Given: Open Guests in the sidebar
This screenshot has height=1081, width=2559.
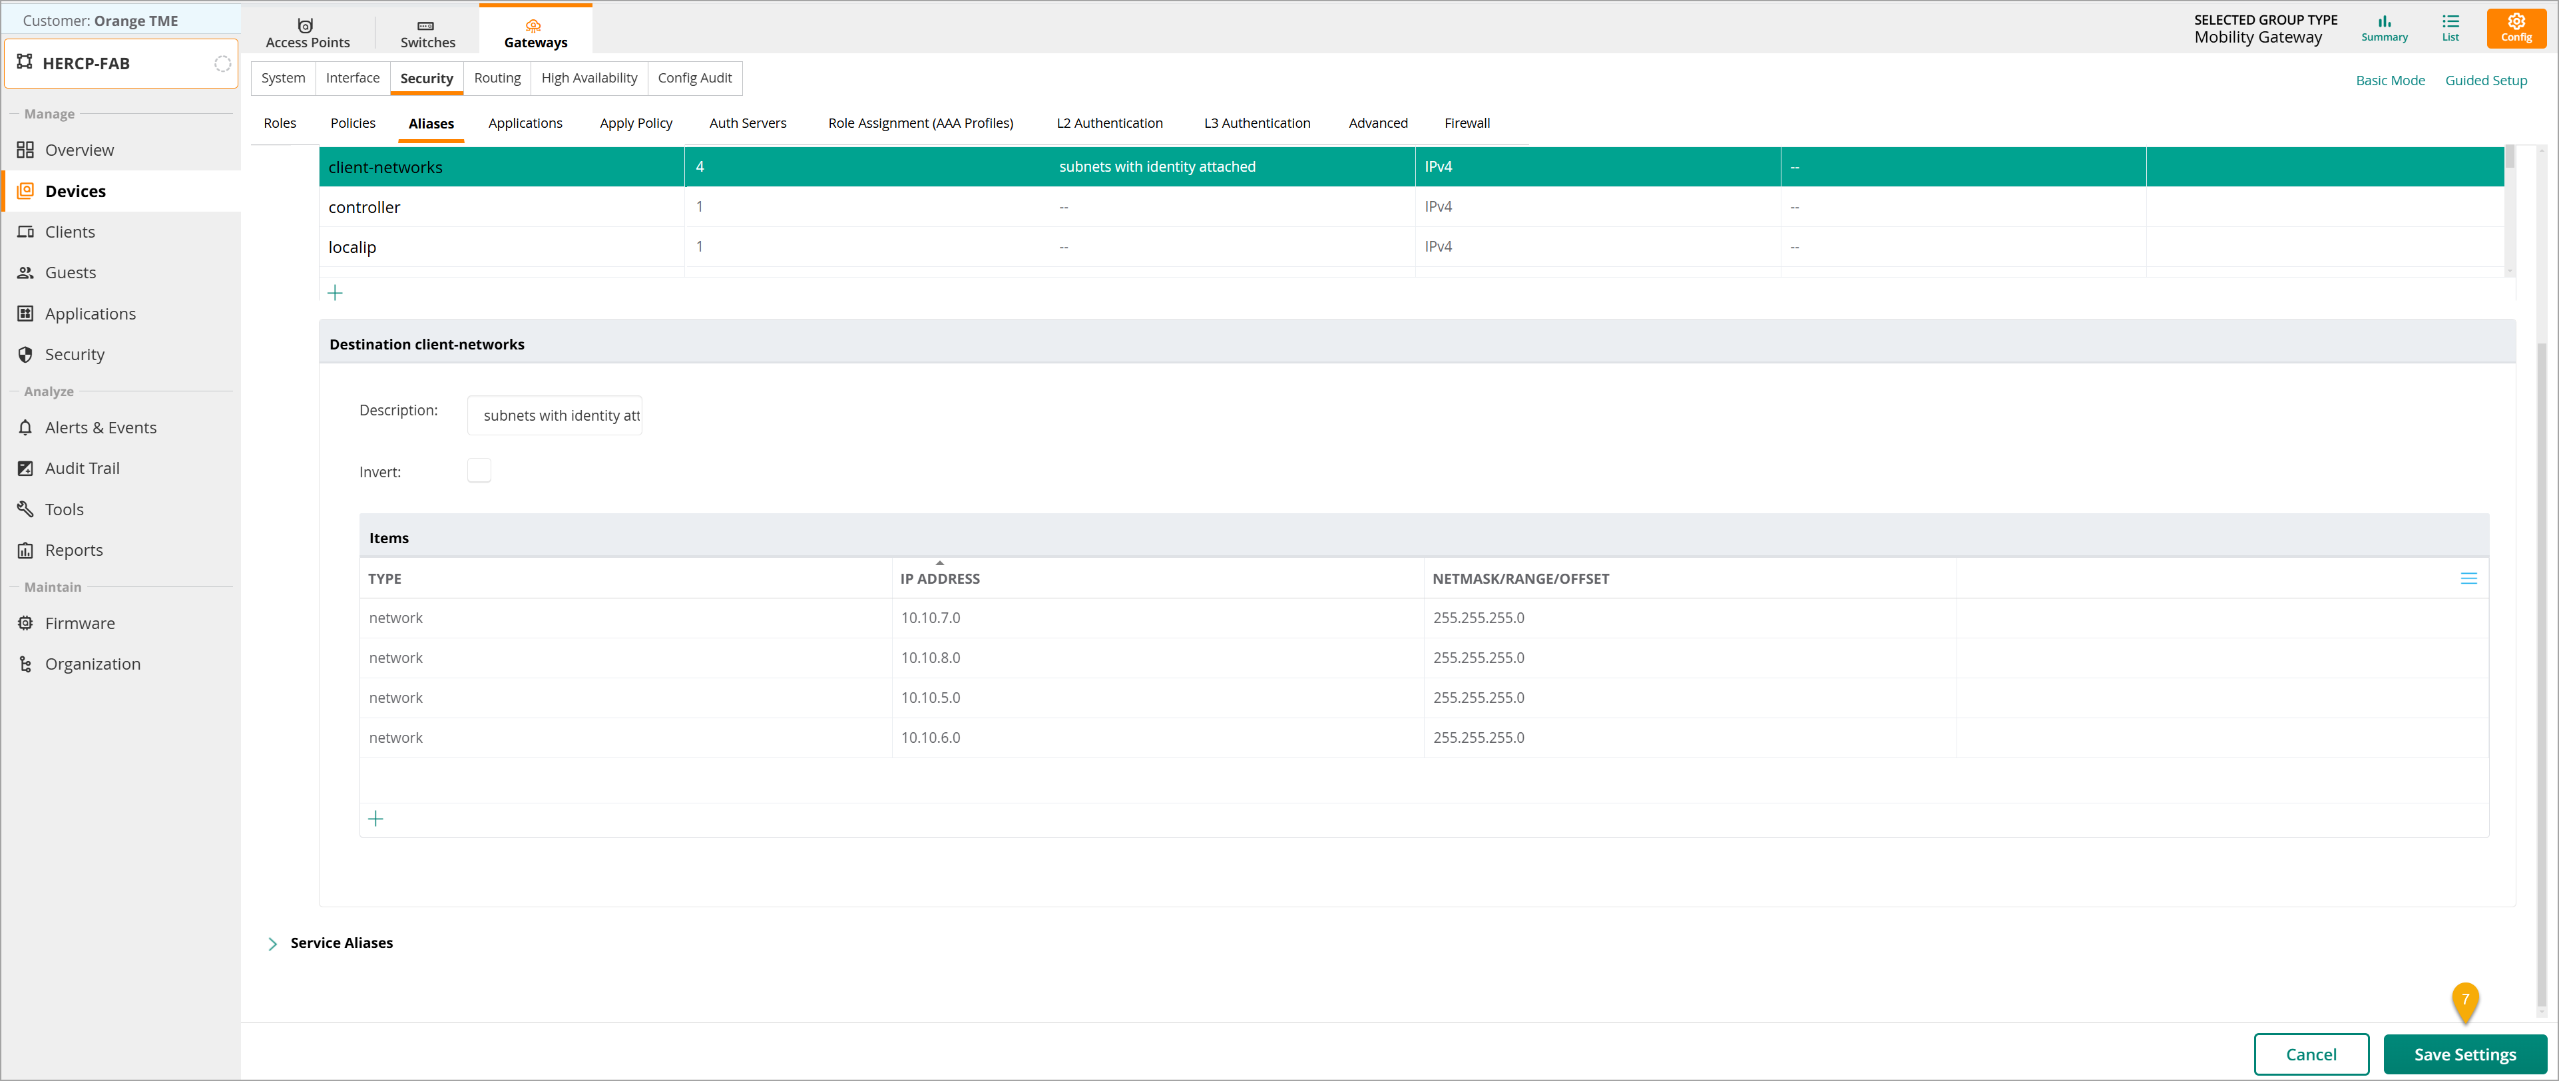Looking at the screenshot, I should (121, 272).
